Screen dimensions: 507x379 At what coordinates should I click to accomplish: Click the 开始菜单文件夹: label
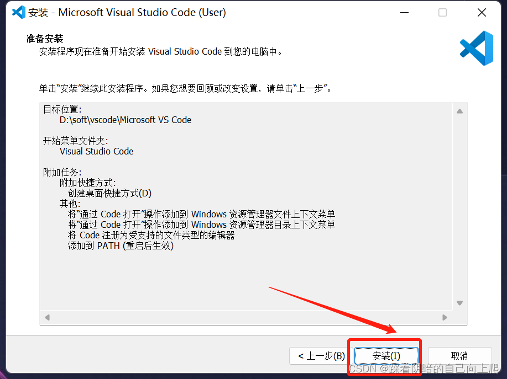point(75,141)
